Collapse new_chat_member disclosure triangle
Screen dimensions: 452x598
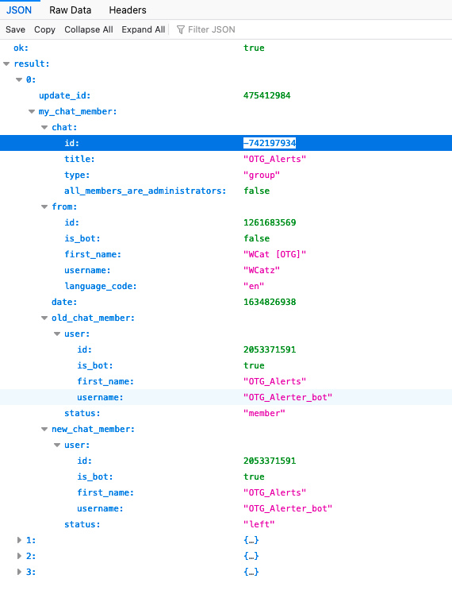(44, 430)
